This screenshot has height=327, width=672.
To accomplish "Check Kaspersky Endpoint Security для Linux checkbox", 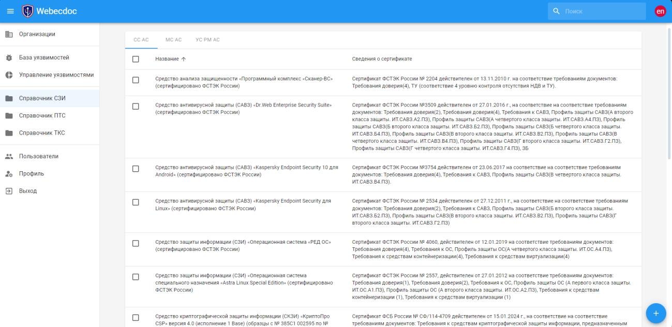I will pos(136,202).
